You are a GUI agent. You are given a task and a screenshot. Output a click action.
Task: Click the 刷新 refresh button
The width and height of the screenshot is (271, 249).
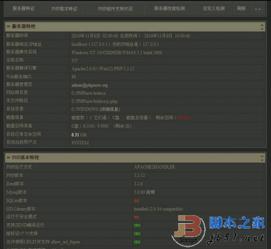tap(241, 8)
